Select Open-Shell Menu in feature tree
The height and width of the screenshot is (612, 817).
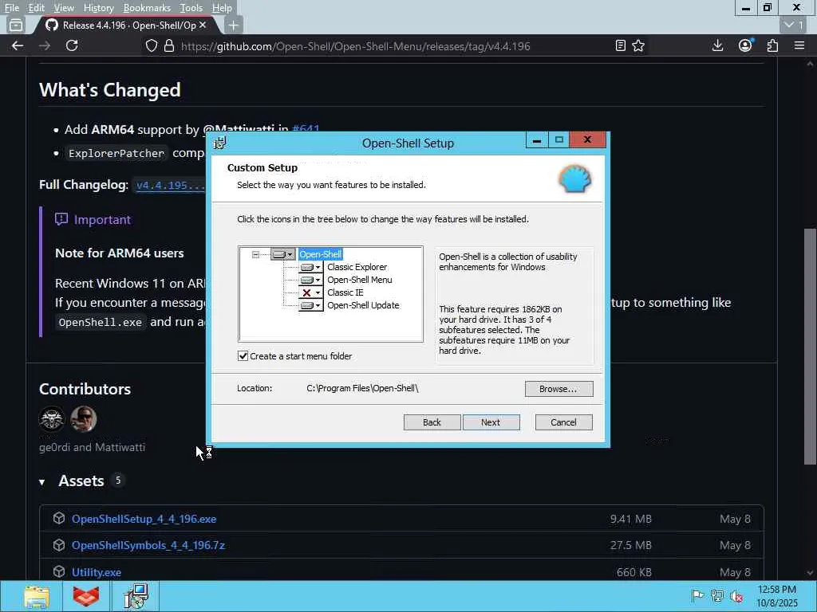coord(360,280)
